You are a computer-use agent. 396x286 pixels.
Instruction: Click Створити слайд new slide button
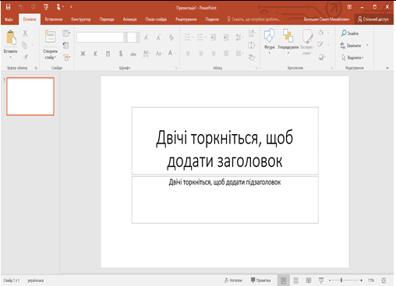50,45
